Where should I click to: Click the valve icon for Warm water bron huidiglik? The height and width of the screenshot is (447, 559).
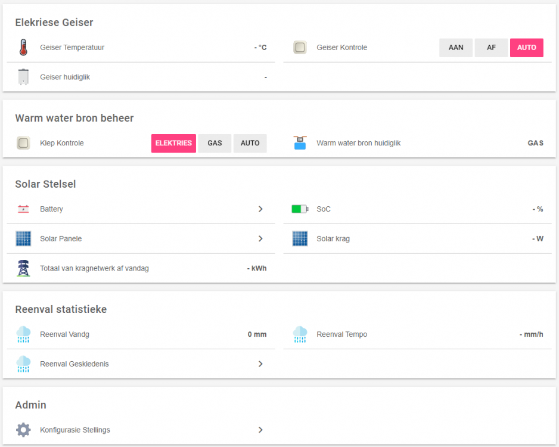pyautogui.click(x=300, y=143)
